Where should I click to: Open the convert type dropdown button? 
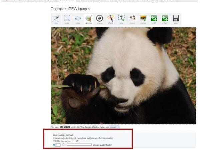[x=114, y=127]
